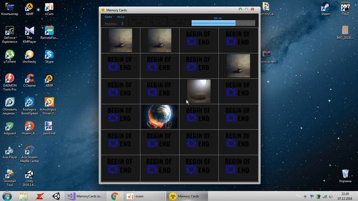
Task: Open the MemoryCa... folder on the desktop
Action: [x=266, y=9]
